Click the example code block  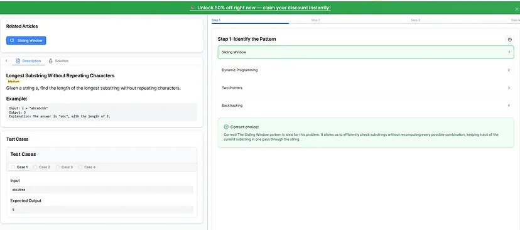coord(102,112)
